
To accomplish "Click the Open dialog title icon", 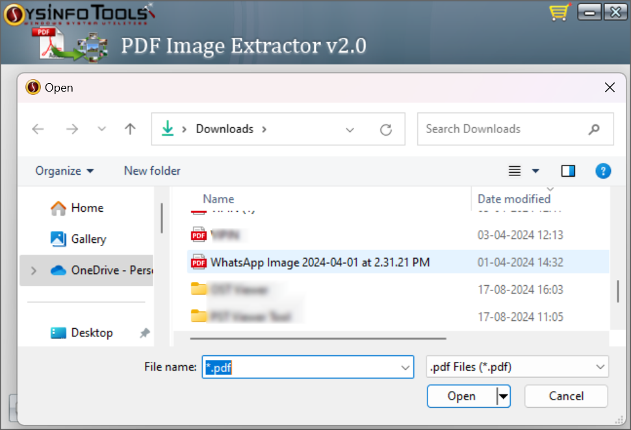I will tap(33, 87).
